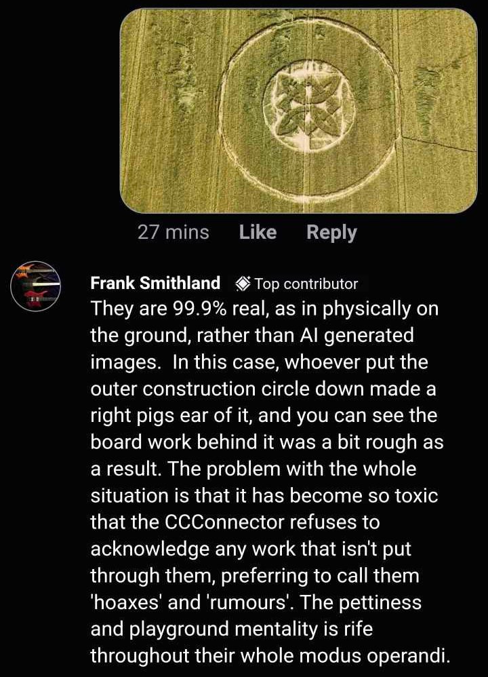Select the word 'rumours' in the comment
The image size is (488, 677).
click(249, 602)
